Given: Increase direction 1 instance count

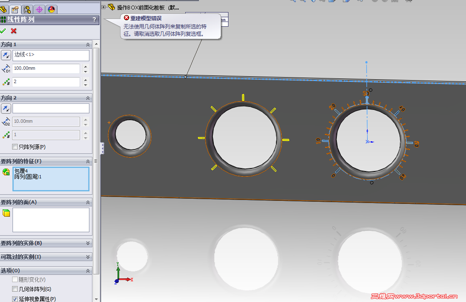Looking at the screenshot, I should tap(86, 79).
